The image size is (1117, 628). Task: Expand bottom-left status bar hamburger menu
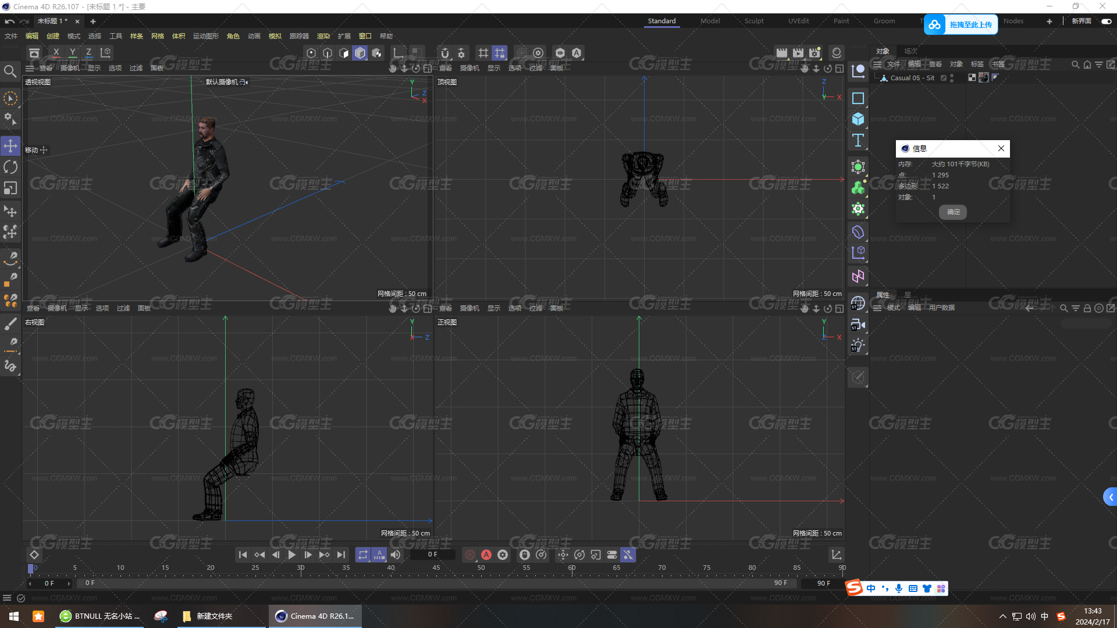click(7, 598)
